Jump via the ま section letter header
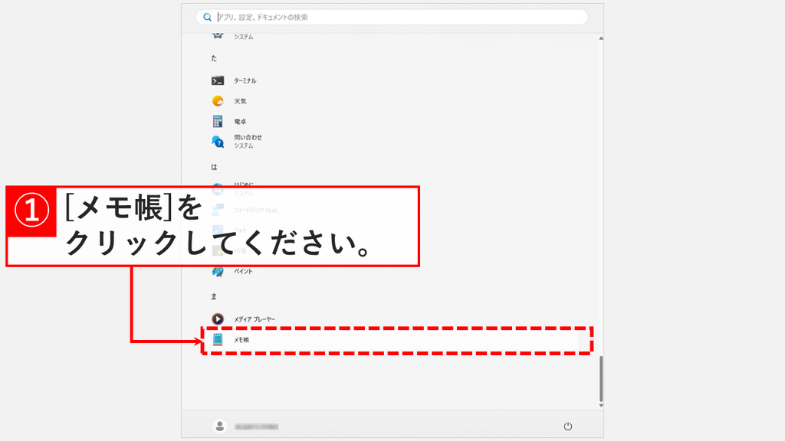 (214, 296)
